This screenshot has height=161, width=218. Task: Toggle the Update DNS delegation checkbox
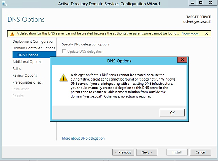(x=64, y=52)
